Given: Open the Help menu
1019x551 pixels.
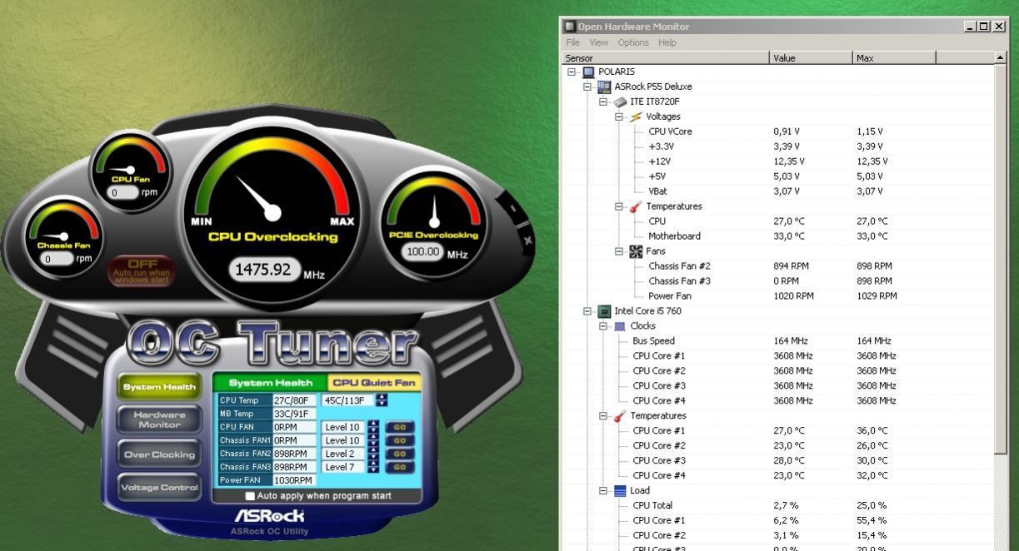Looking at the screenshot, I should 667,42.
